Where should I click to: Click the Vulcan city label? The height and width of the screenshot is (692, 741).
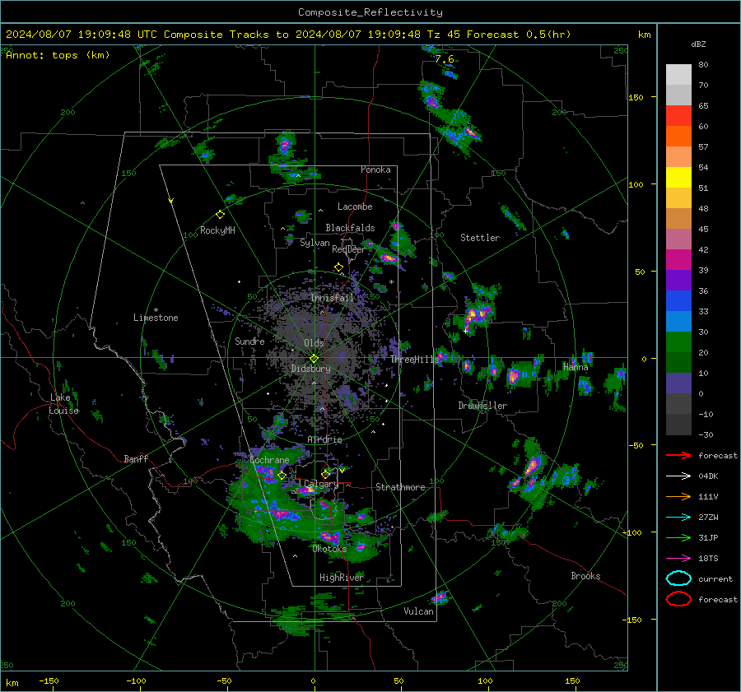[418, 611]
